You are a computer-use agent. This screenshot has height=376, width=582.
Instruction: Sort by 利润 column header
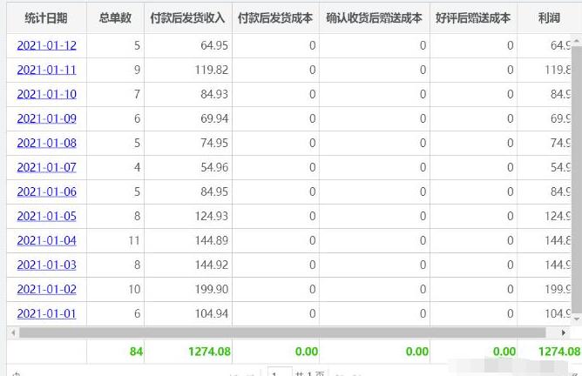(x=549, y=17)
